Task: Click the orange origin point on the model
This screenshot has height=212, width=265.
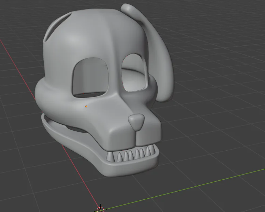Action: (x=86, y=106)
